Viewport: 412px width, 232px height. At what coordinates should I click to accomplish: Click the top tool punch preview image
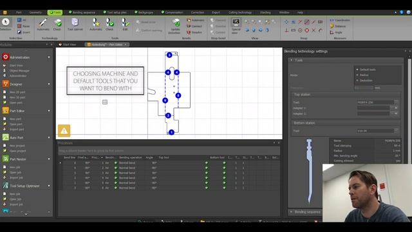tap(309, 171)
